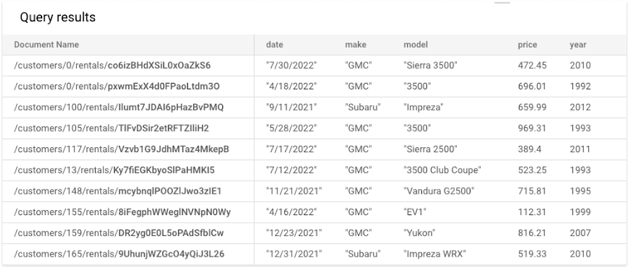Click the Document Name column header
Image resolution: width=629 pixels, height=268 pixels.
(x=47, y=45)
